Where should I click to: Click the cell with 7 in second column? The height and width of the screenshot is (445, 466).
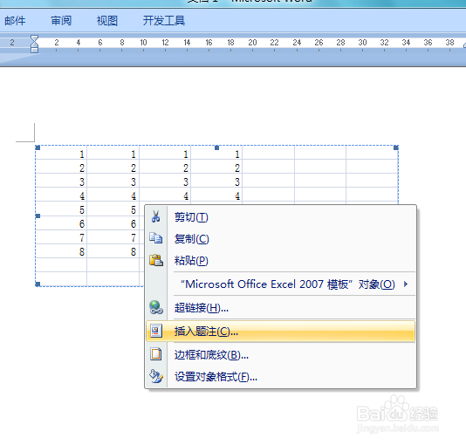(113, 237)
